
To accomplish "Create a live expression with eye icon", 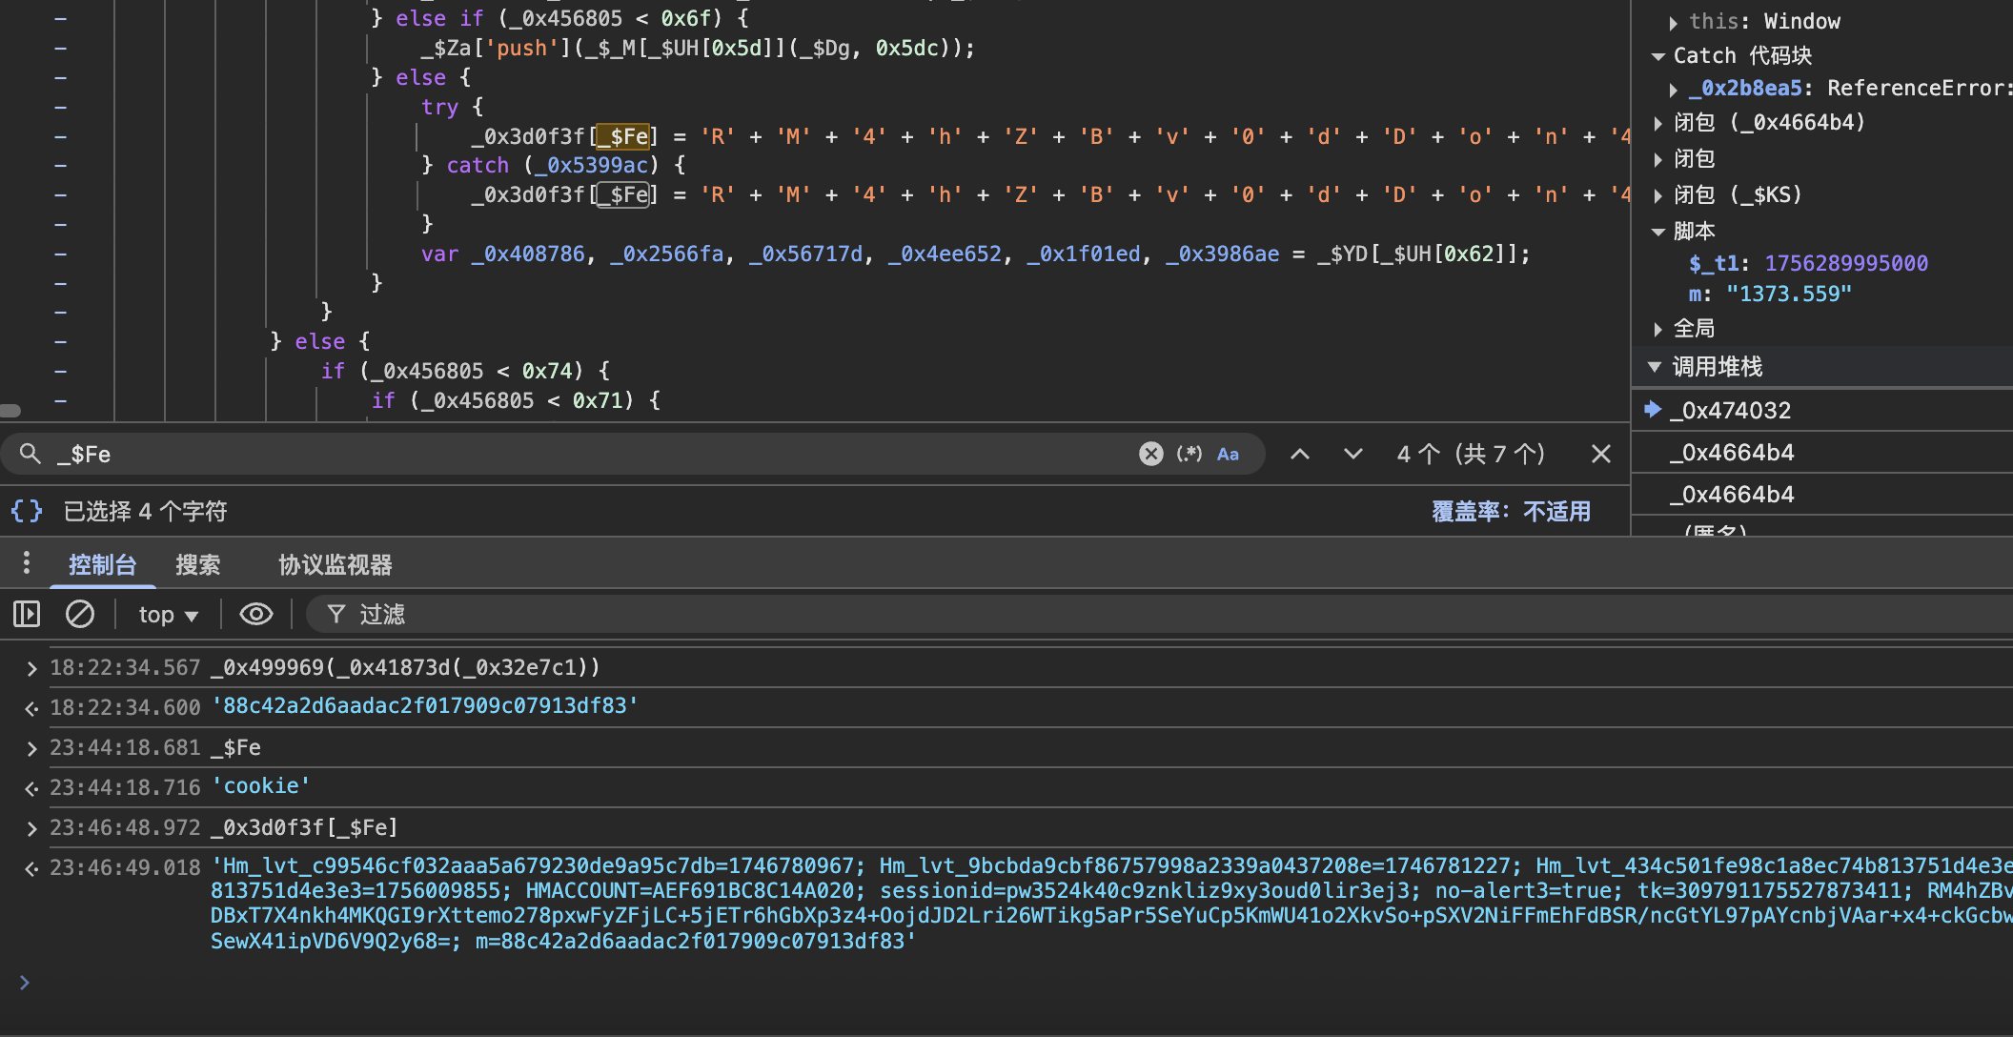I will pyautogui.click(x=255, y=614).
